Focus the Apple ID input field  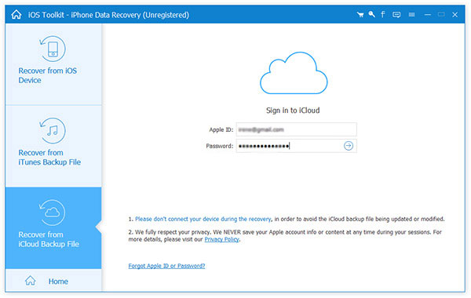(296, 129)
